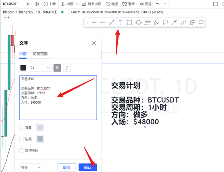This screenshot has height=172, width=224.
Task: Open the 模板 template dropdown in dialog
Action: click(31, 168)
